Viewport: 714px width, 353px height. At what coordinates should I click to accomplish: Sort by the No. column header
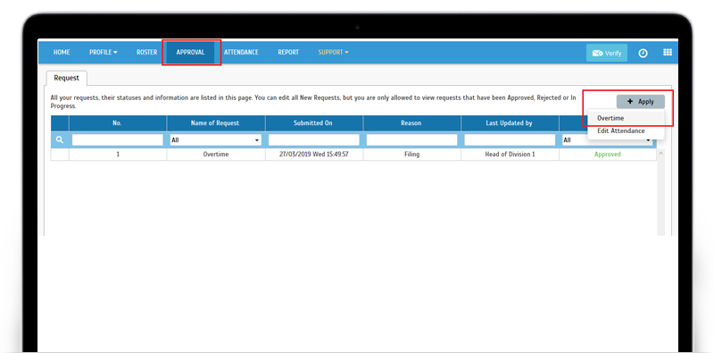pyautogui.click(x=118, y=123)
